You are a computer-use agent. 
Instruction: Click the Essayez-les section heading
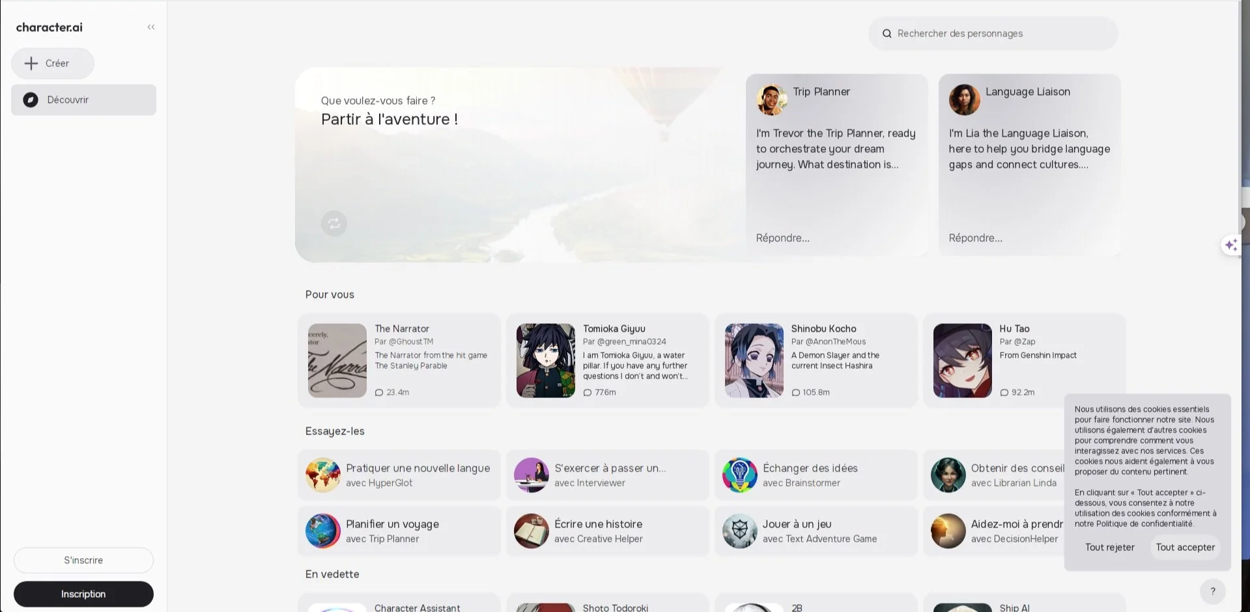coord(335,431)
